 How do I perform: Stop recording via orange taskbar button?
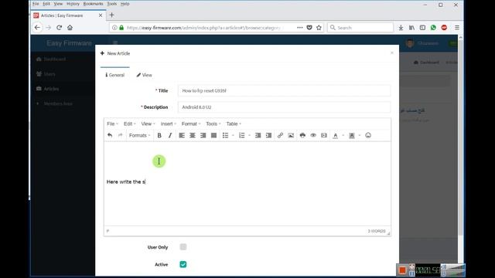point(402,270)
